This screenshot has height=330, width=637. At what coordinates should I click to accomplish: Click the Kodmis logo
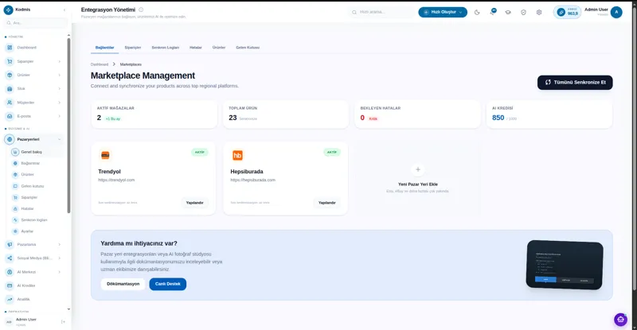8,10
